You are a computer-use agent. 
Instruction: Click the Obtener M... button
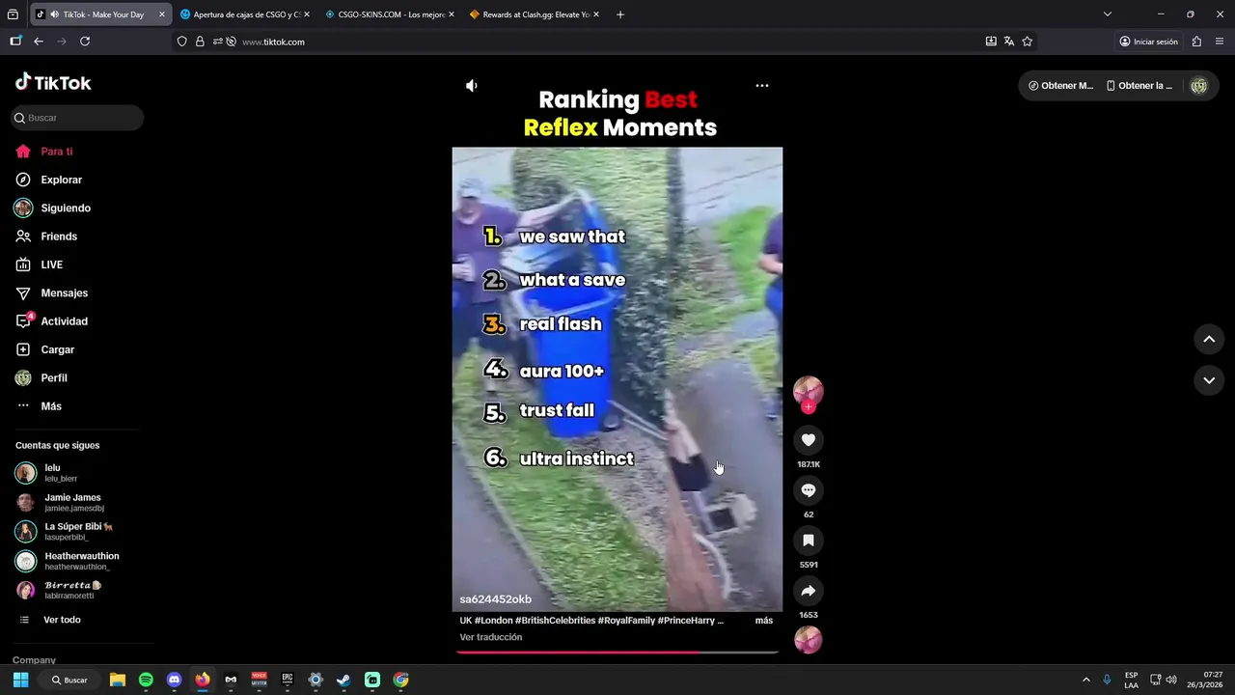(1061, 86)
